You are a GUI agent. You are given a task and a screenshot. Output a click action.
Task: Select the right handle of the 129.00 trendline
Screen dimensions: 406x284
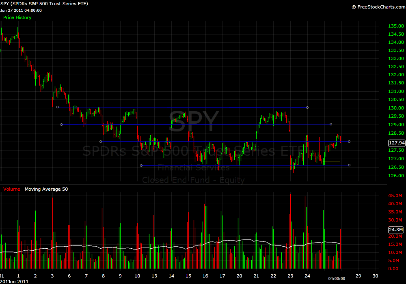331,125
